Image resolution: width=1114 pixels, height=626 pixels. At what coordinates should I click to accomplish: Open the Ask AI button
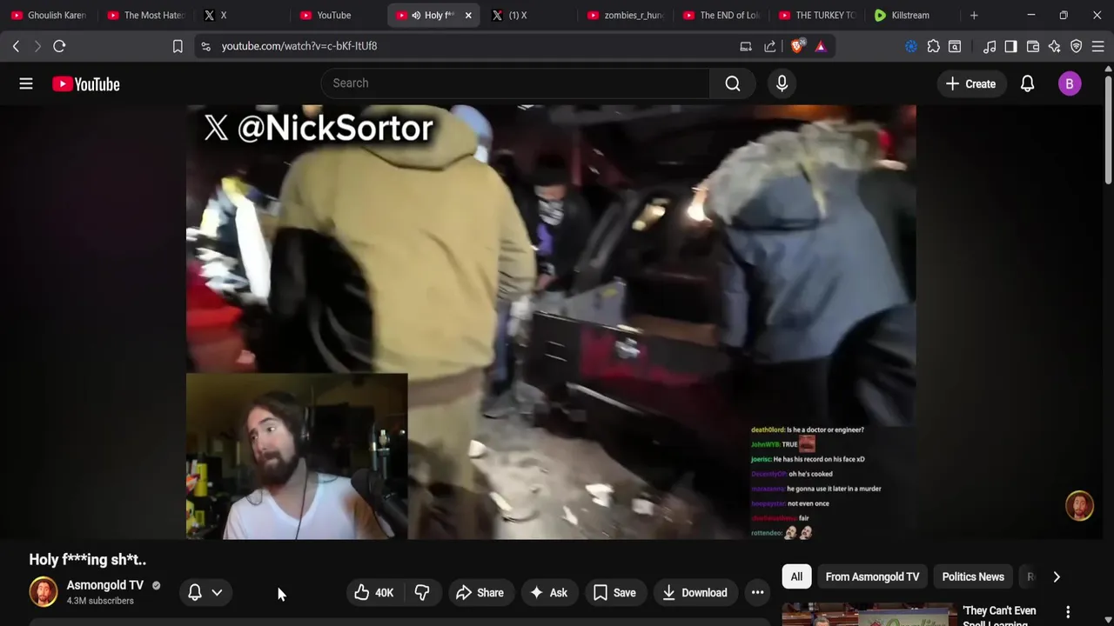[x=548, y=593]
